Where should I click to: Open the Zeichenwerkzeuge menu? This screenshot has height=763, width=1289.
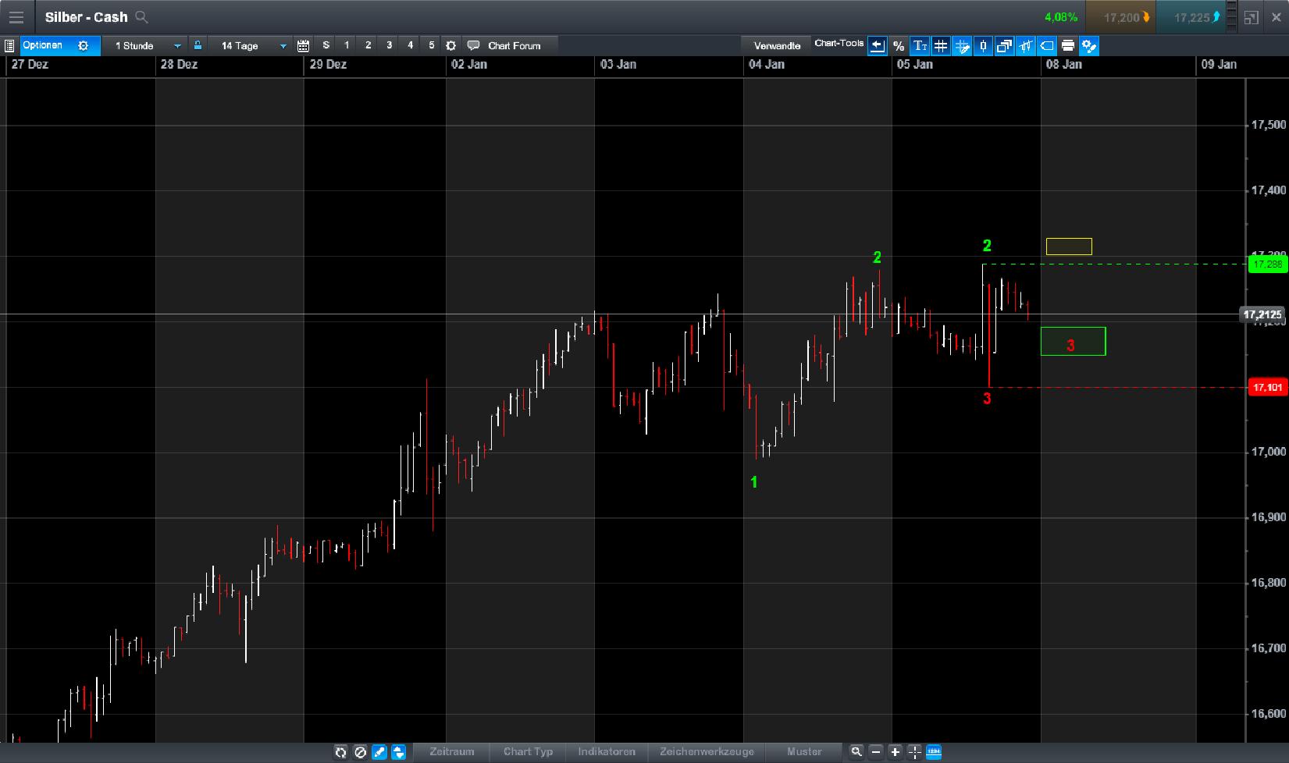pyautogui.click(x=707, y=752)
